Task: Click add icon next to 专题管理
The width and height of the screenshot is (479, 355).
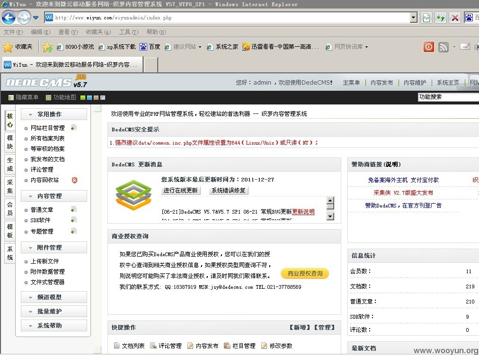Action: (74, 231)
